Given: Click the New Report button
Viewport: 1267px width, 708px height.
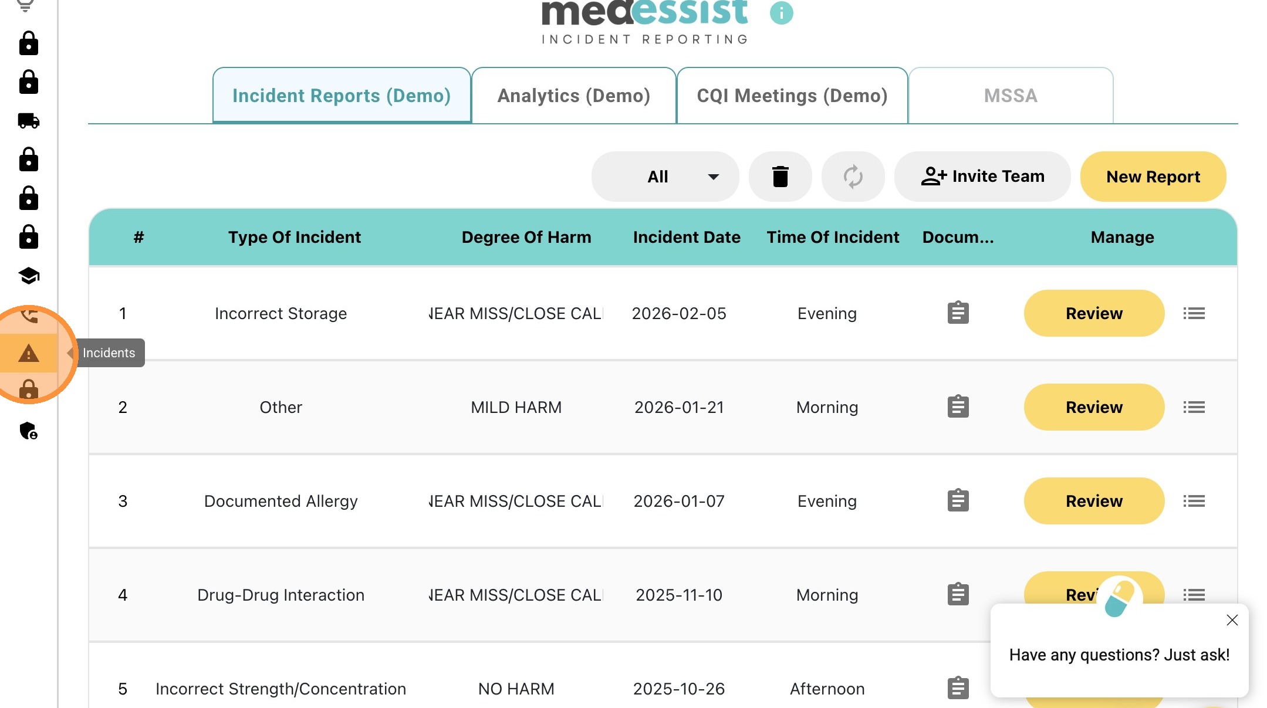Looking at the screenshot, I should (1153, 177).
